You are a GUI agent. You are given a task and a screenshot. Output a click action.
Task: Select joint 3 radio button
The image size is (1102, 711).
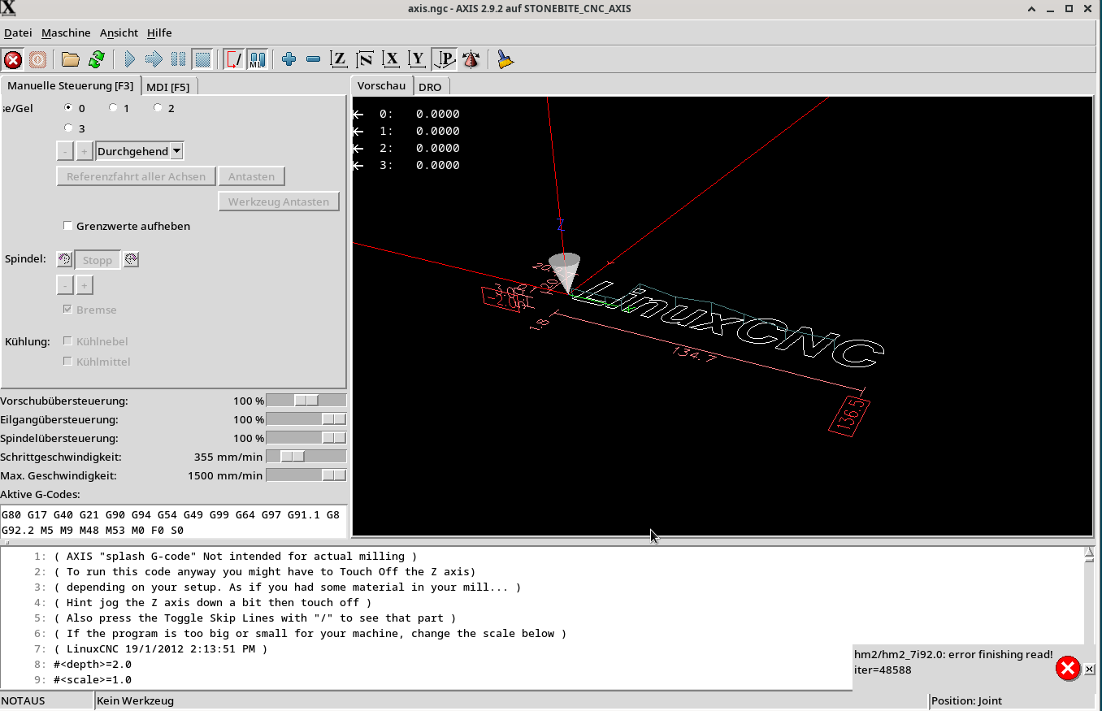(69, 128)
